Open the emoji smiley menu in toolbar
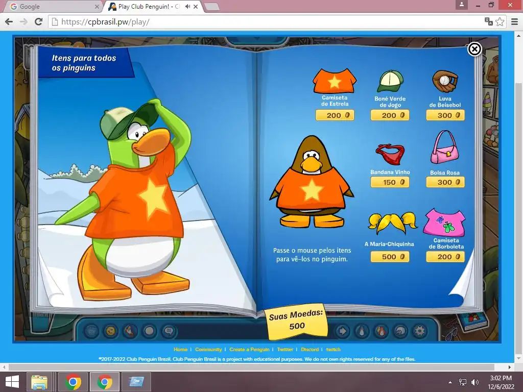 110,331
